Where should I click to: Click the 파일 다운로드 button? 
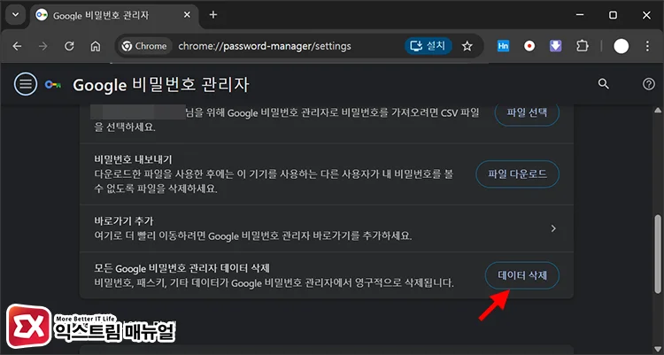(x=518, y=174)
